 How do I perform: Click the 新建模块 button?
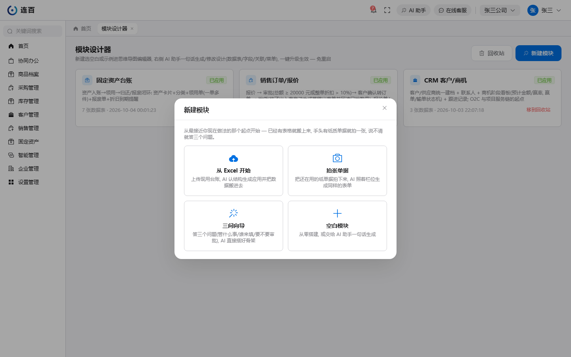538,53
